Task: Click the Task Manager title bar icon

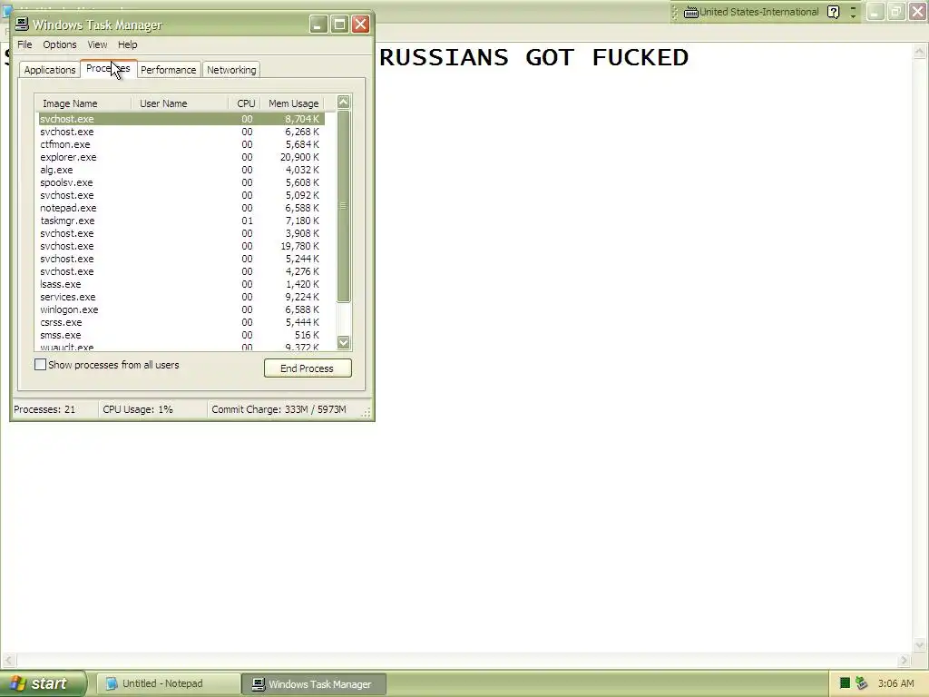Action: coord(22,24)
